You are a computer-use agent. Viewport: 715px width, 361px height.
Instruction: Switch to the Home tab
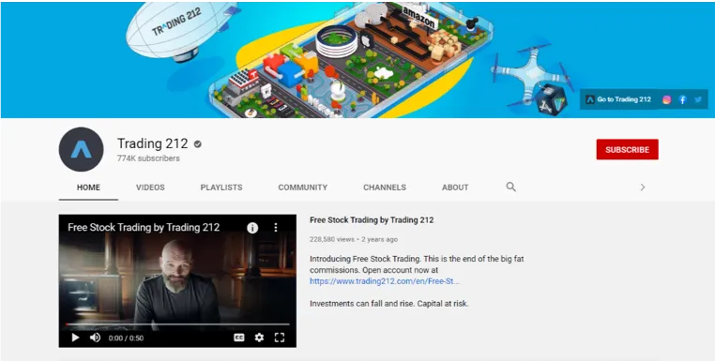pyautogui.click(x=88, y=188)
